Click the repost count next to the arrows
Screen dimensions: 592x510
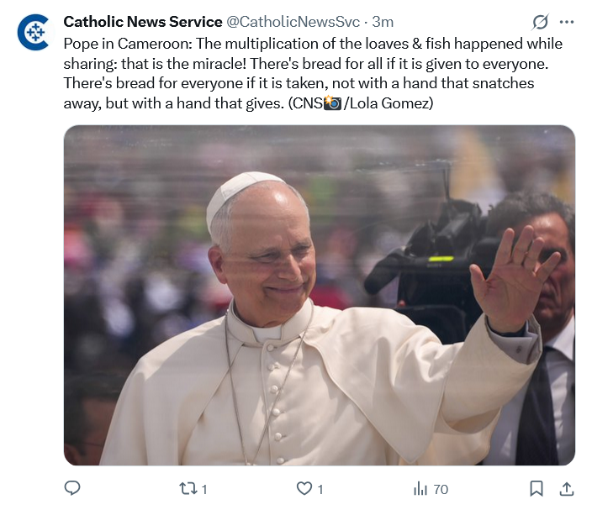pyautogui.click(x=204, y=489)
